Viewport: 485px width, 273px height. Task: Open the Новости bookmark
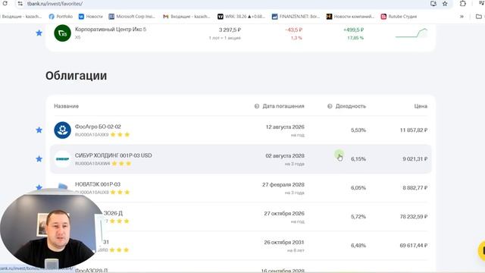pos(91,17)
